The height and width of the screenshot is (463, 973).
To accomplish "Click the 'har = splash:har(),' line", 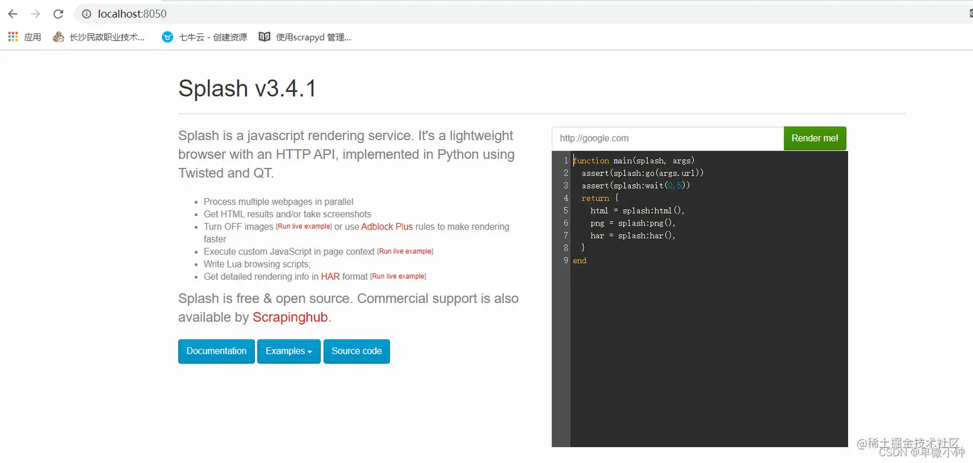I will (x=633, y=235).
